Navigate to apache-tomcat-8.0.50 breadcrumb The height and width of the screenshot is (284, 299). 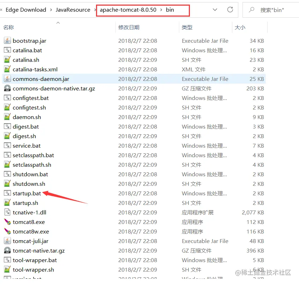coord(128,10)
